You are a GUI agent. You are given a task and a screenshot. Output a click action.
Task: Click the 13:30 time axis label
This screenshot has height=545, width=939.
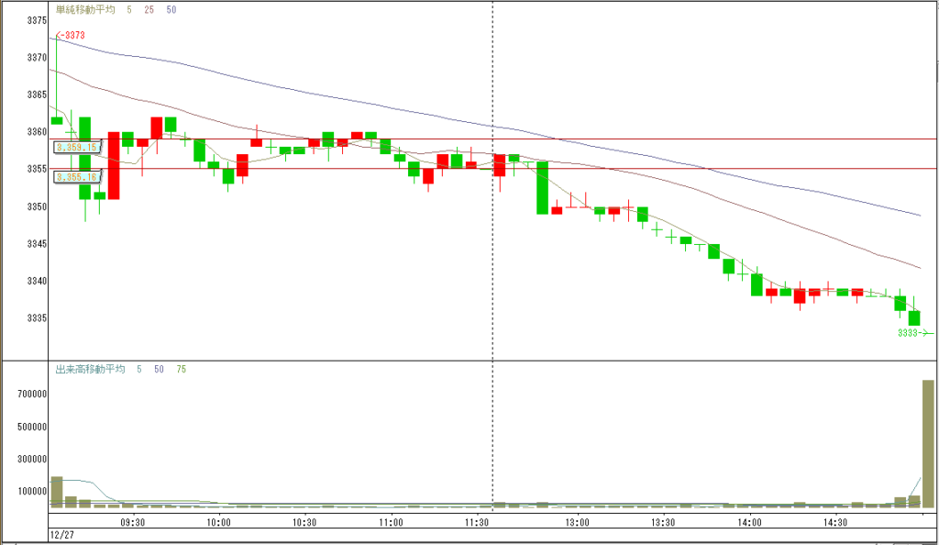click(x=663, y=522)
